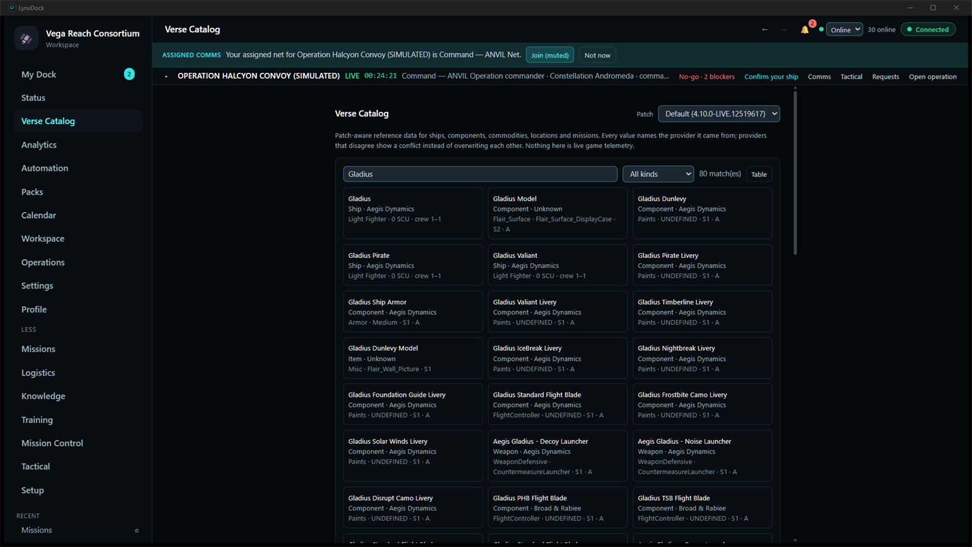This screenshot has height=547, width=972.
Task: Open the Patch version dropdown
Action: click(x=719, y=114)
